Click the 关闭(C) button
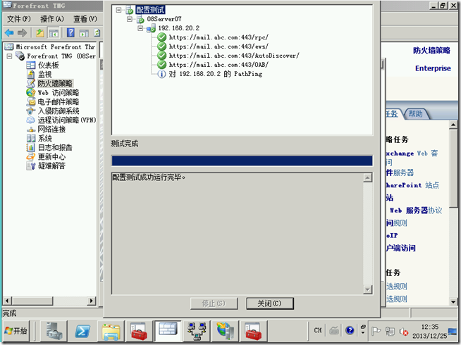Screen dimensions: 461x345 (x=269, y=303)
